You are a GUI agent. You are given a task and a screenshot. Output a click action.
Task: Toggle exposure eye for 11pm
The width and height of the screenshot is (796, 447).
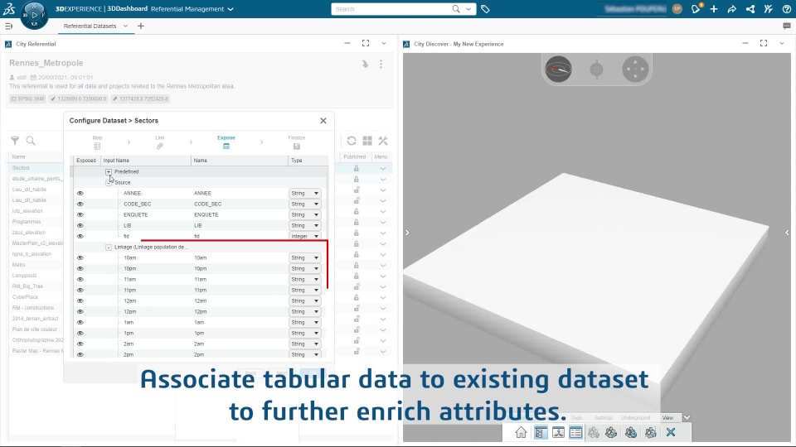click(x=80, y=290)
